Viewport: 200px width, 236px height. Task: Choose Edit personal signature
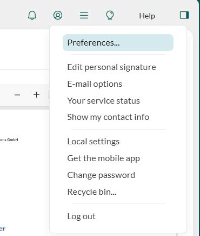111,67
